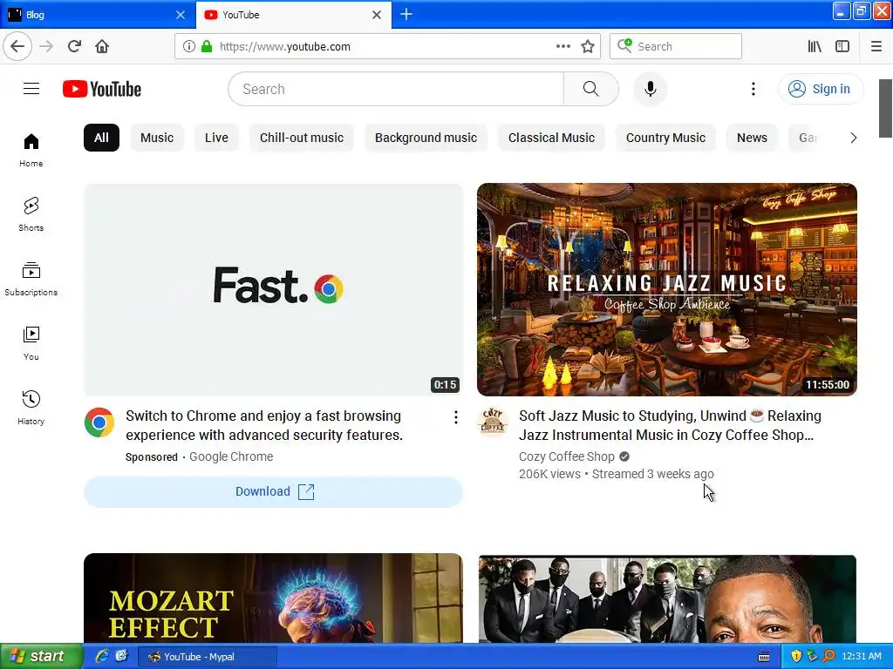Reload the current page
The width and height of the screenshot is (893, 669).
pos(74,46)
